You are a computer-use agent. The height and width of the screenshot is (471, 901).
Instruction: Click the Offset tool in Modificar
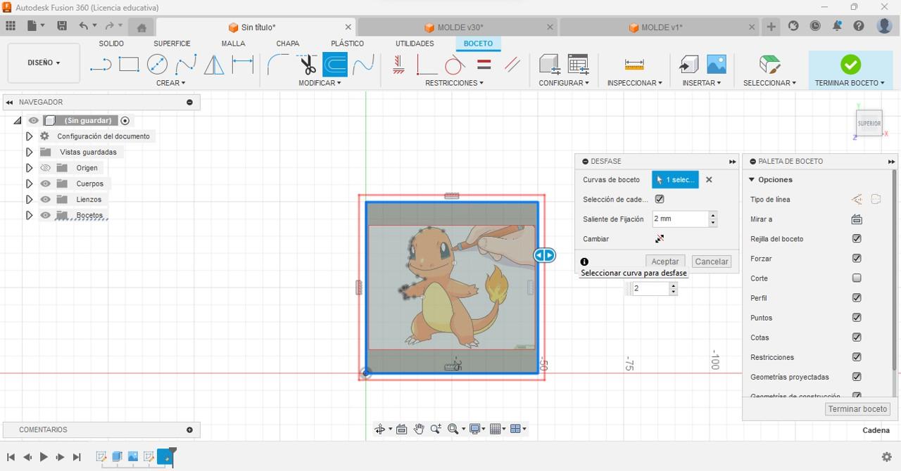[335, 65]
